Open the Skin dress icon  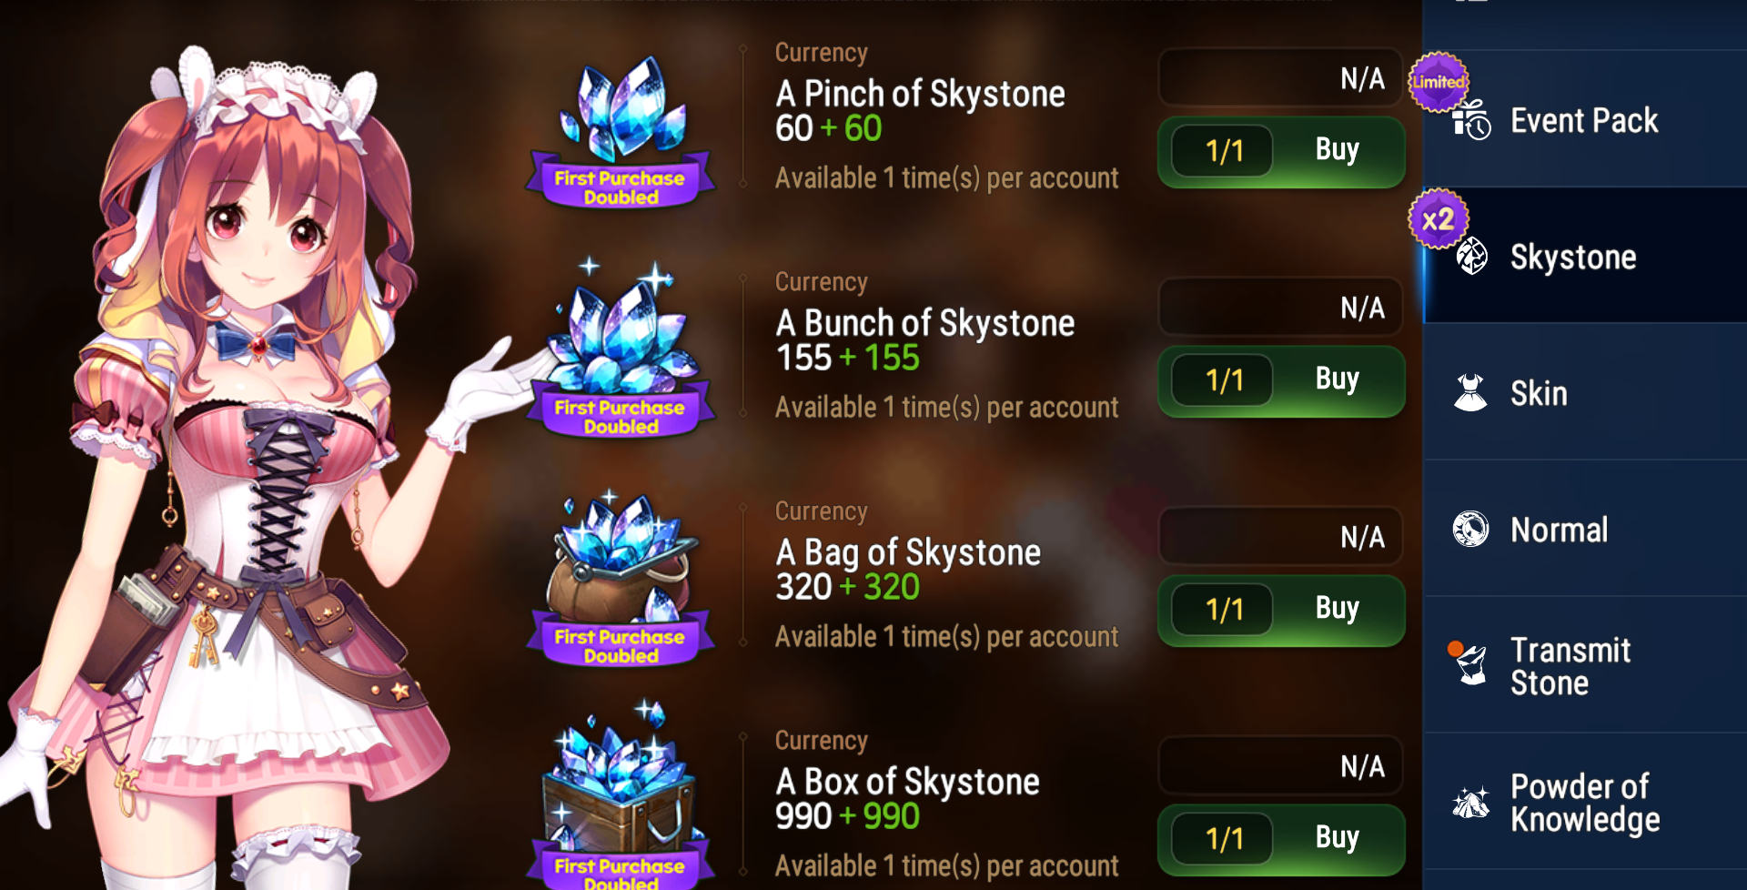(x=1470, y=393)
